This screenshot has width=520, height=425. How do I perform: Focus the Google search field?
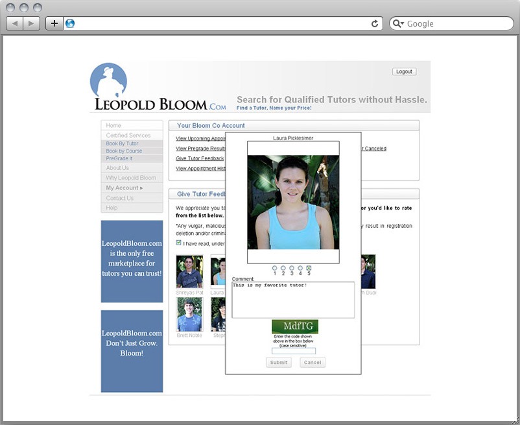[451, 23]
